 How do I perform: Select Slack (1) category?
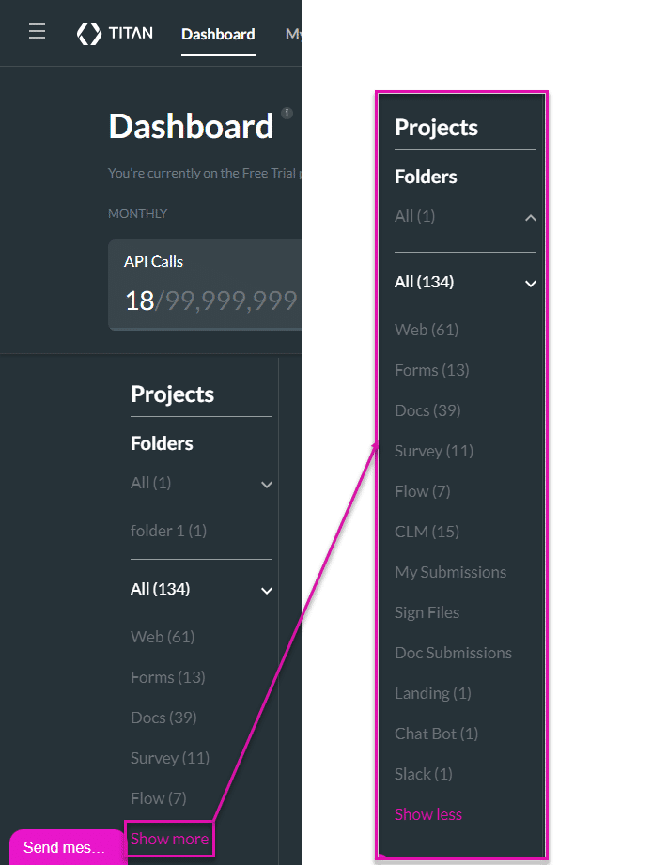coord(423,774)
